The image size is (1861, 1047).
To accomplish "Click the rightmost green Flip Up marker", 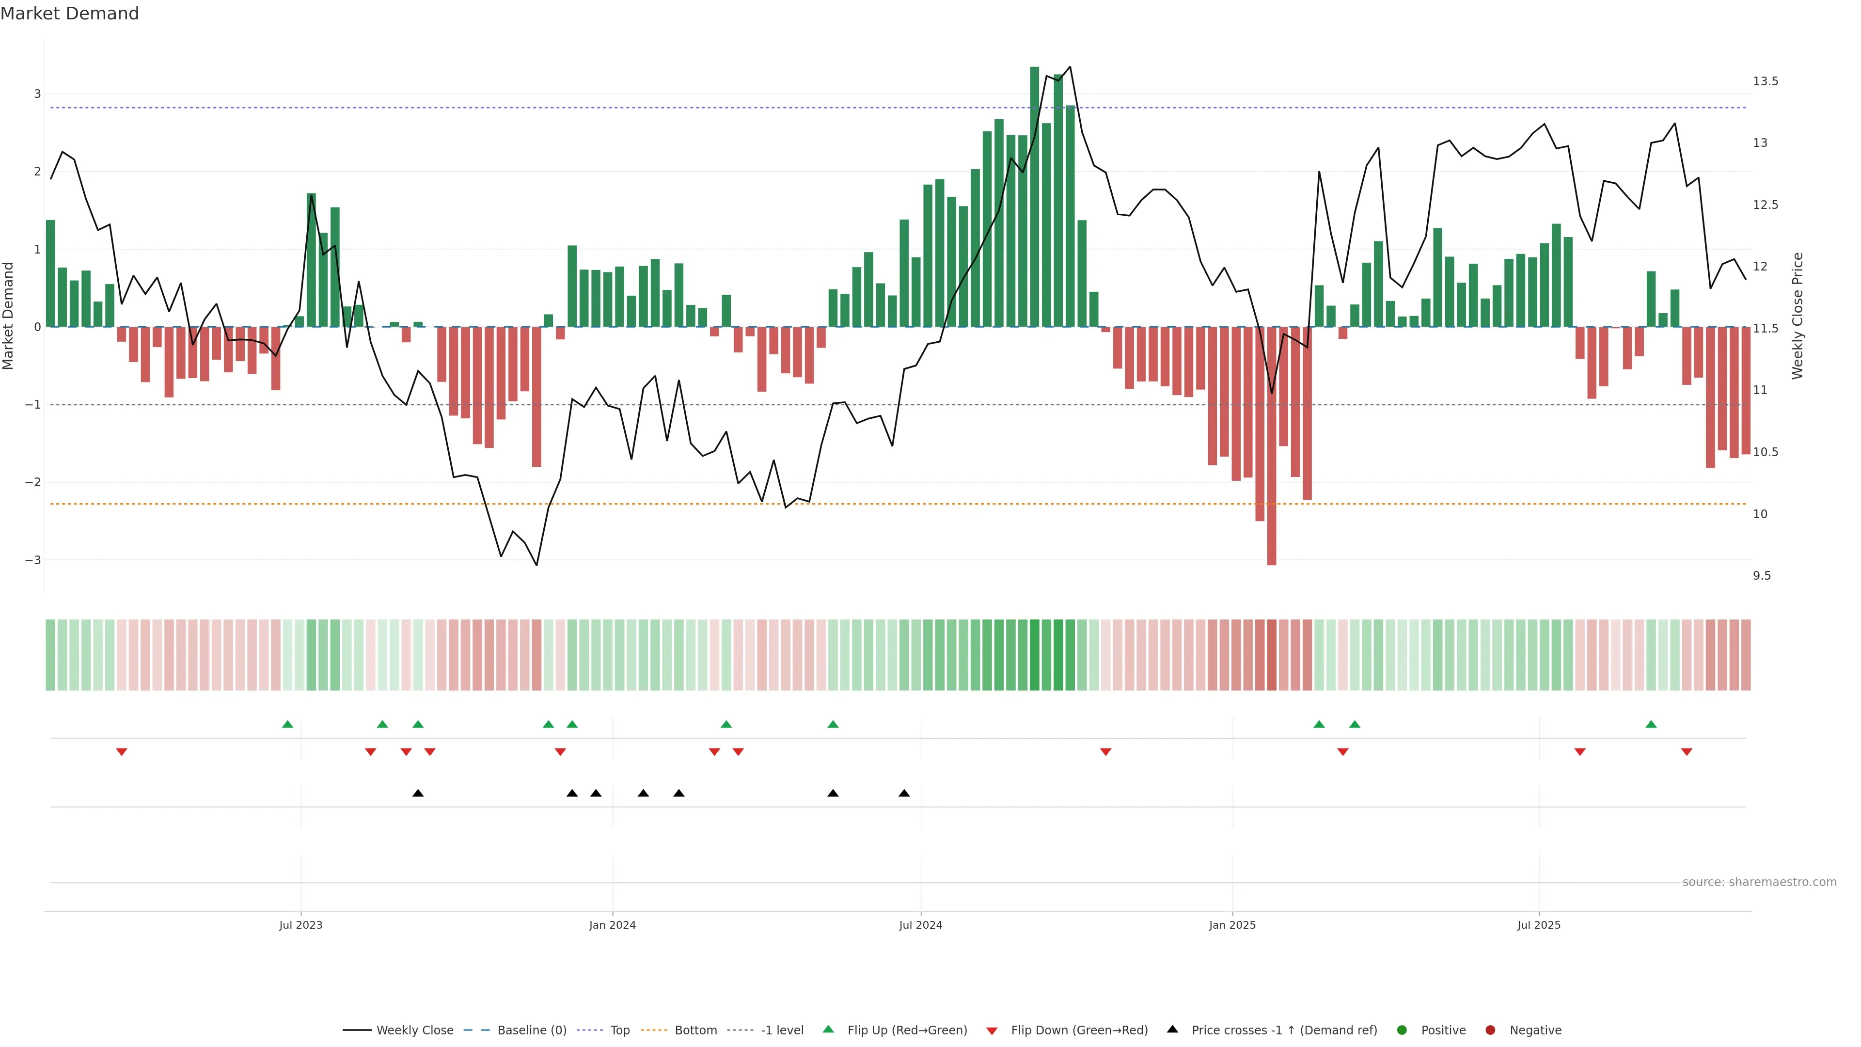I will coord(1651,725).
